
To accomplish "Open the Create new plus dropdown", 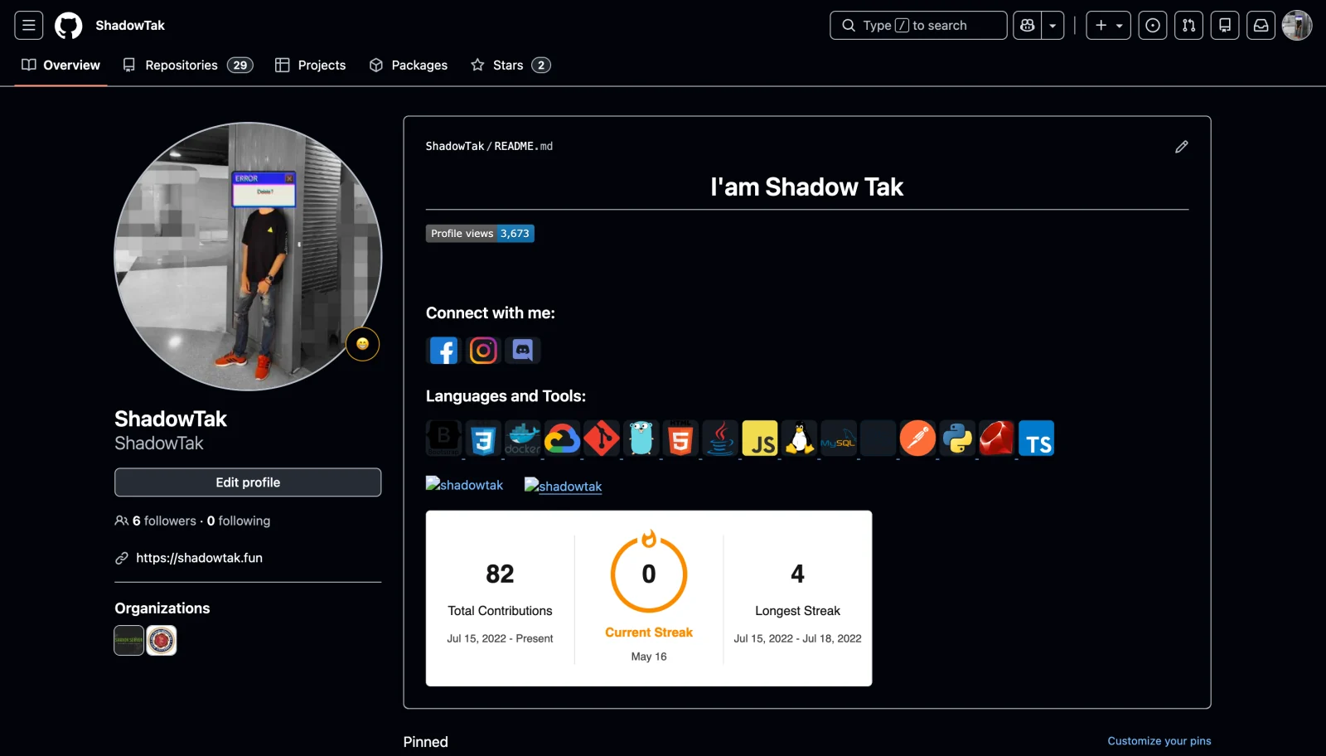I will click(1109, 26).
